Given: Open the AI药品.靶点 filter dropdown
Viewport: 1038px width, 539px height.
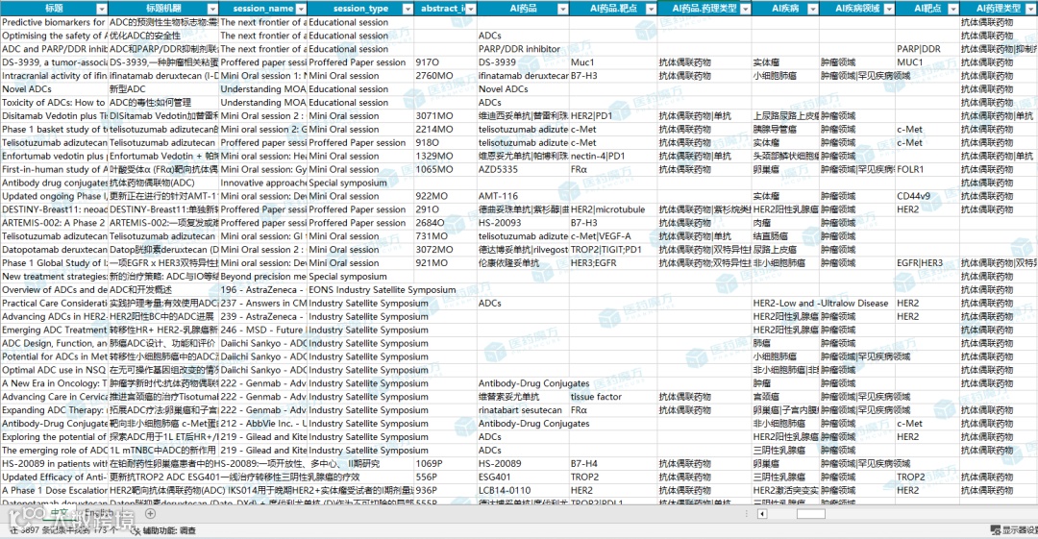Looking at the screenshot, I should click(x=651, y=9).
